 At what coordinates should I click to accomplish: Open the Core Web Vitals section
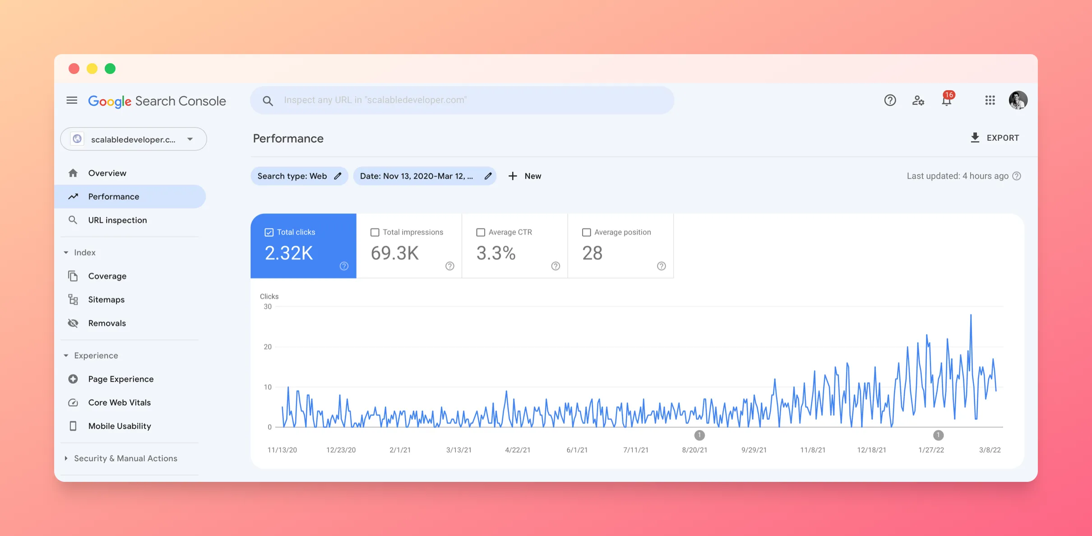tap(119, 402)
